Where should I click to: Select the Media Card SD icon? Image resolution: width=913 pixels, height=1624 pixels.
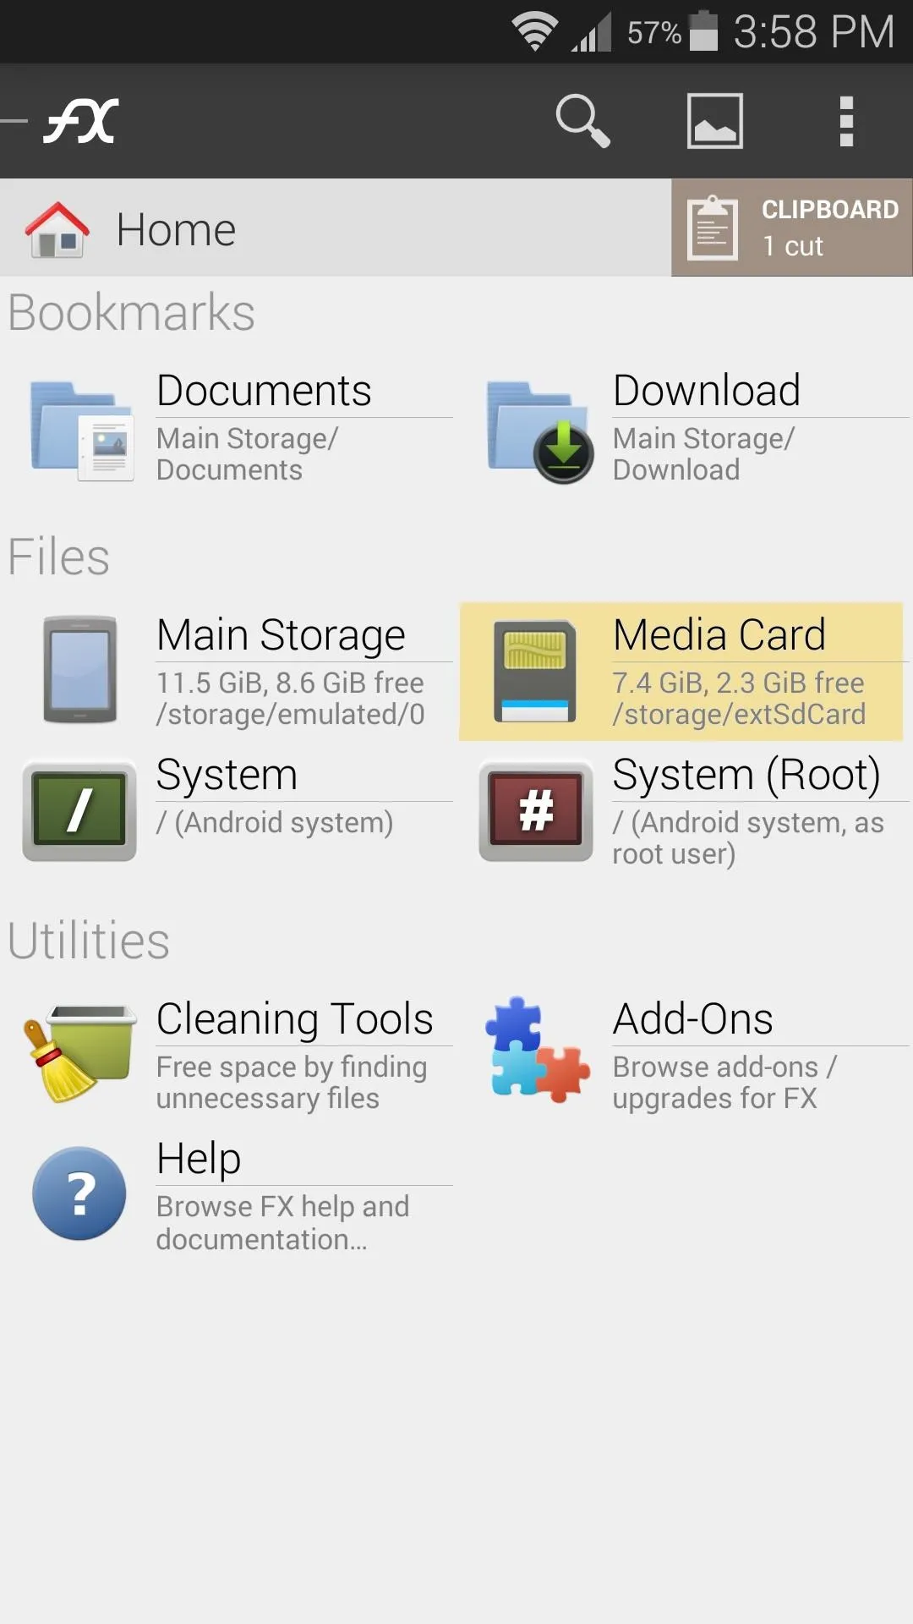tap(535, 672)
